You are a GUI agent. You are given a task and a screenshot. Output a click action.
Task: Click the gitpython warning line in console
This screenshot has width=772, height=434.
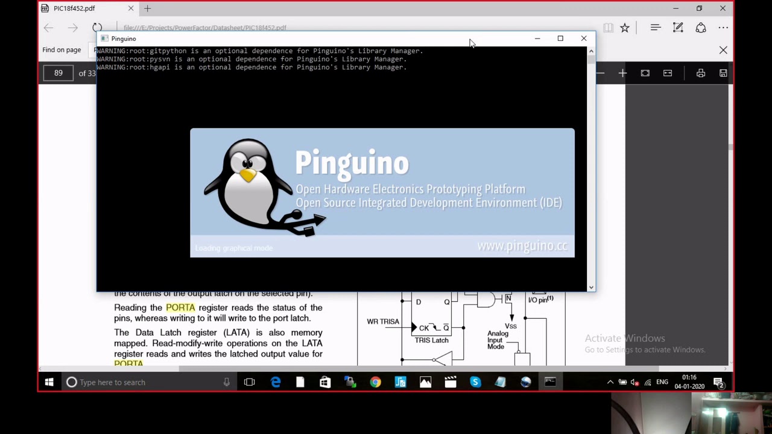tap(260, 51)
